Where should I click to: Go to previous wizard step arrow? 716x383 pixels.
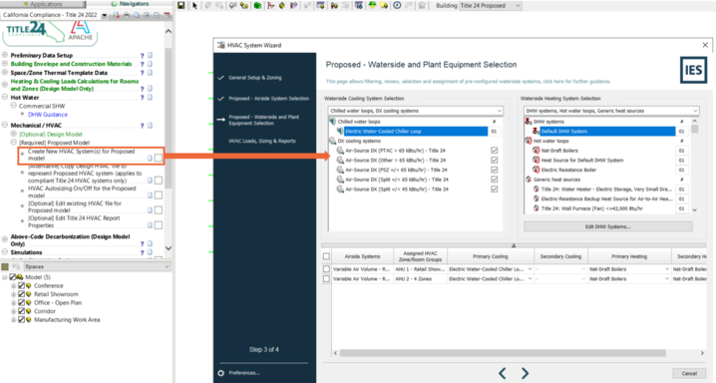coord(503,373)
